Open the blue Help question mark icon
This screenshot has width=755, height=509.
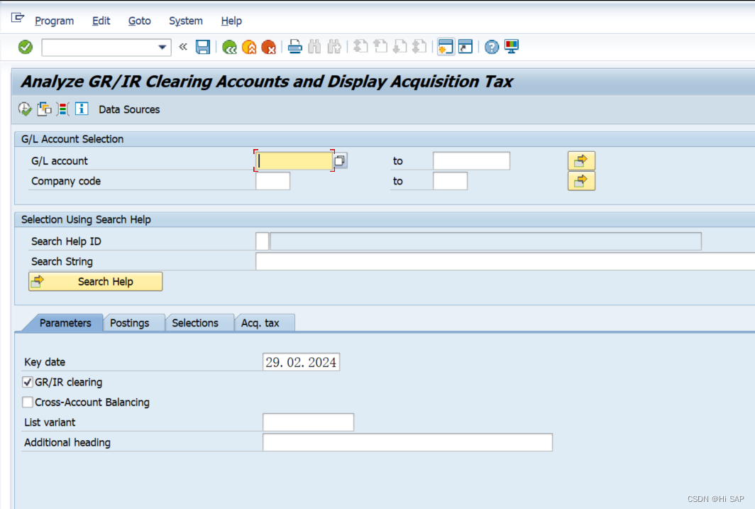pyautogui.click(x=491, y=46)
